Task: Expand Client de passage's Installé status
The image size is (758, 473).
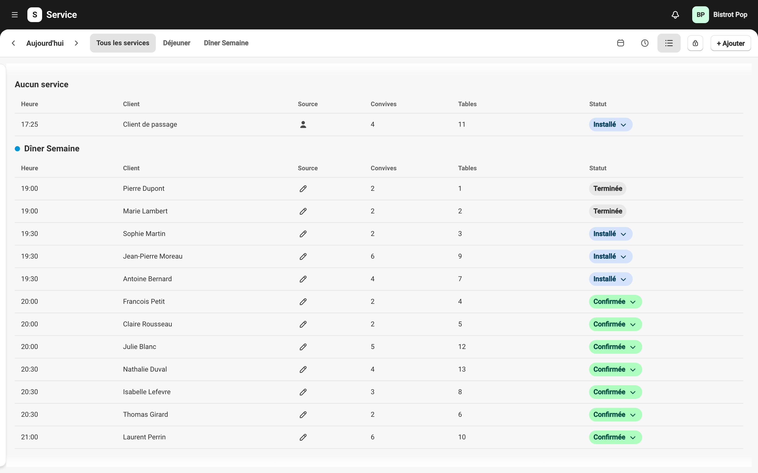Action: click(x=610, y=125)
